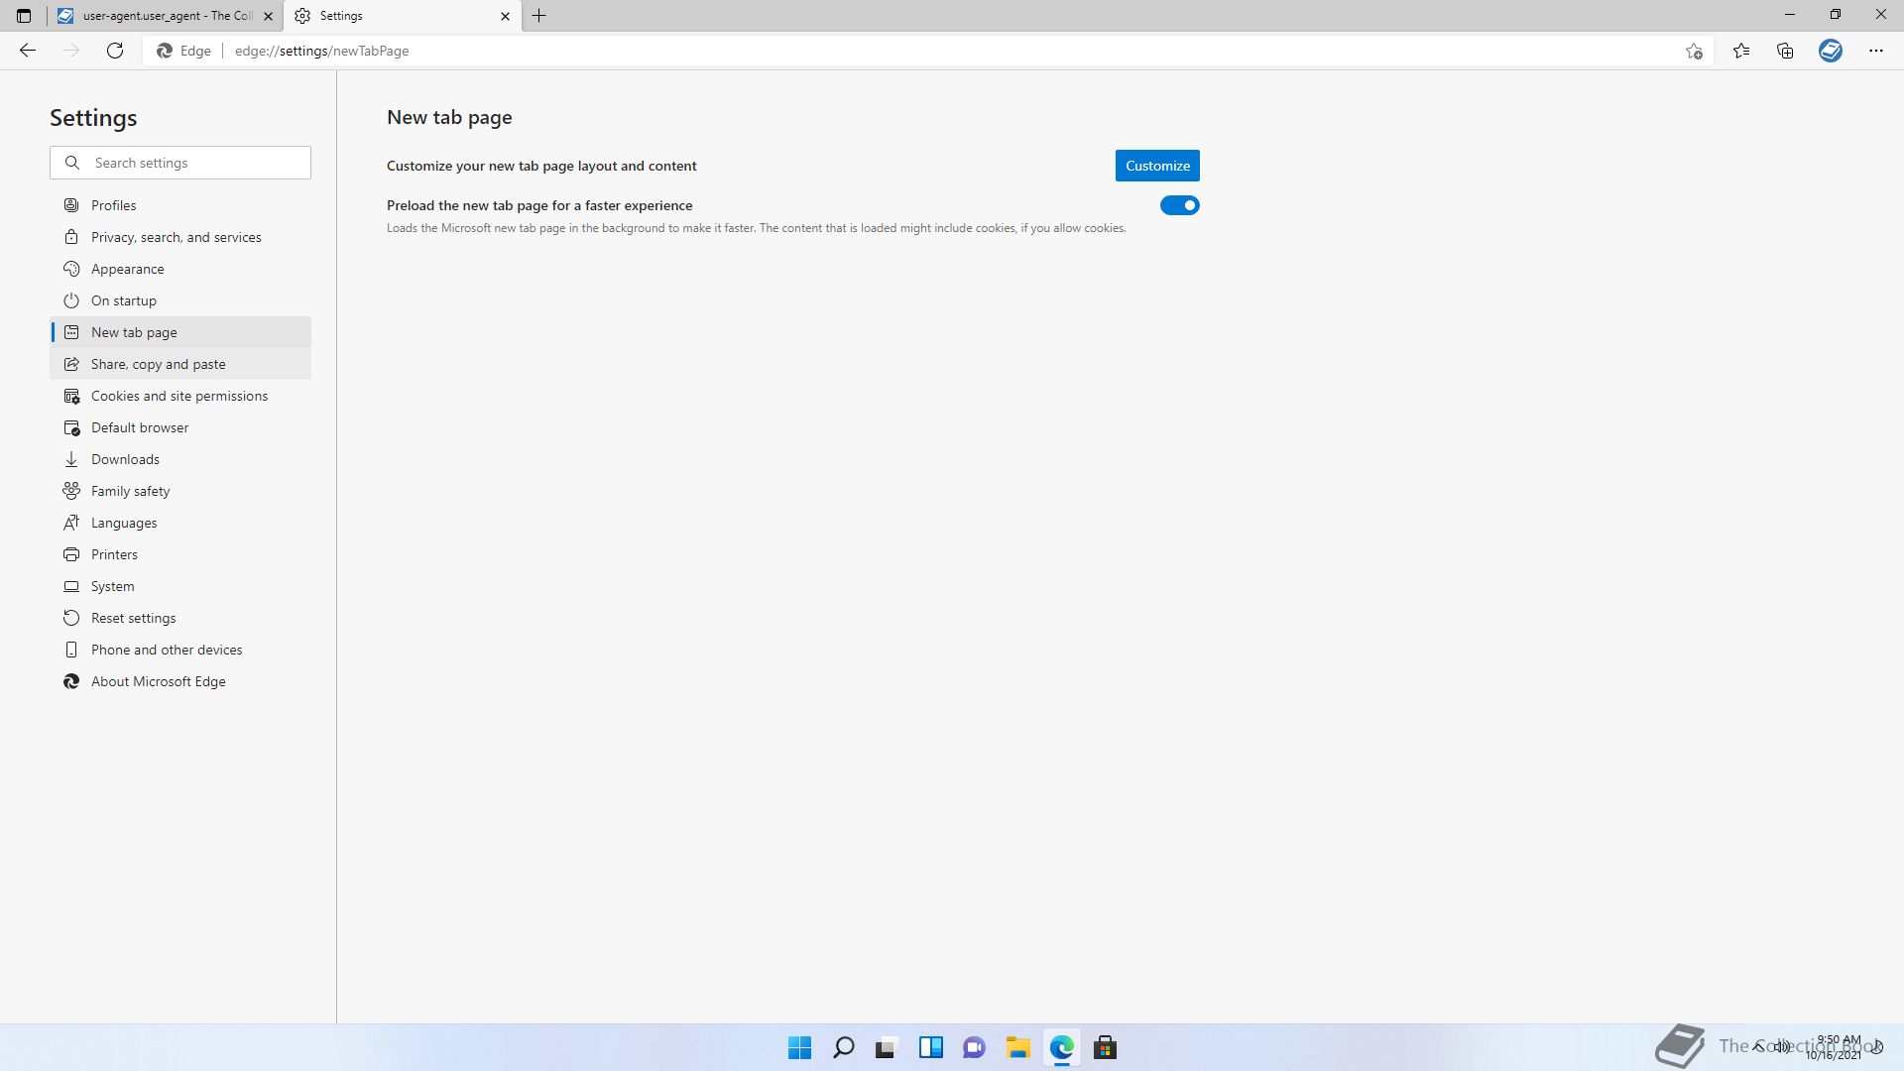Click the Microsoft Edge taskbar icon
The height and width of the screenshot is (1071, 1904).
[x=1061, y=1047]
